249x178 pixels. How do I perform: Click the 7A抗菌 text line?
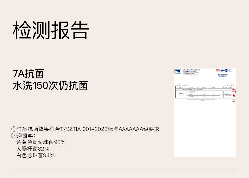point(28,73)
